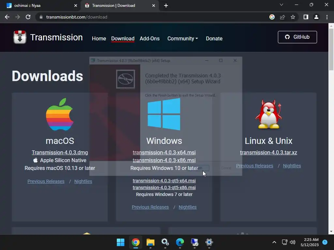The width and height of the screenshot is (334, 250).
Task: Click the browser forward arrow
Action: pos(18,17)
